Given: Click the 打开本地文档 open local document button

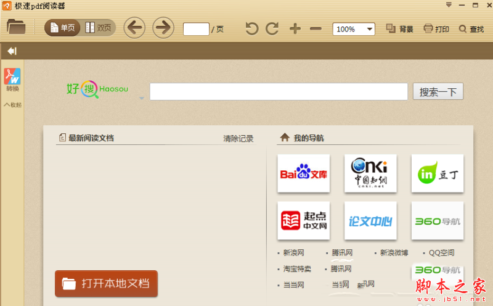Looking at the screenshot, I should tap(106, 284).
